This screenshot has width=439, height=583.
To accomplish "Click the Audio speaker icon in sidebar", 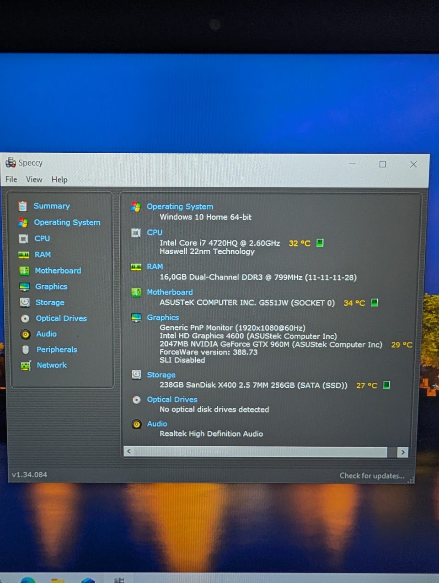I will point(26,334).
